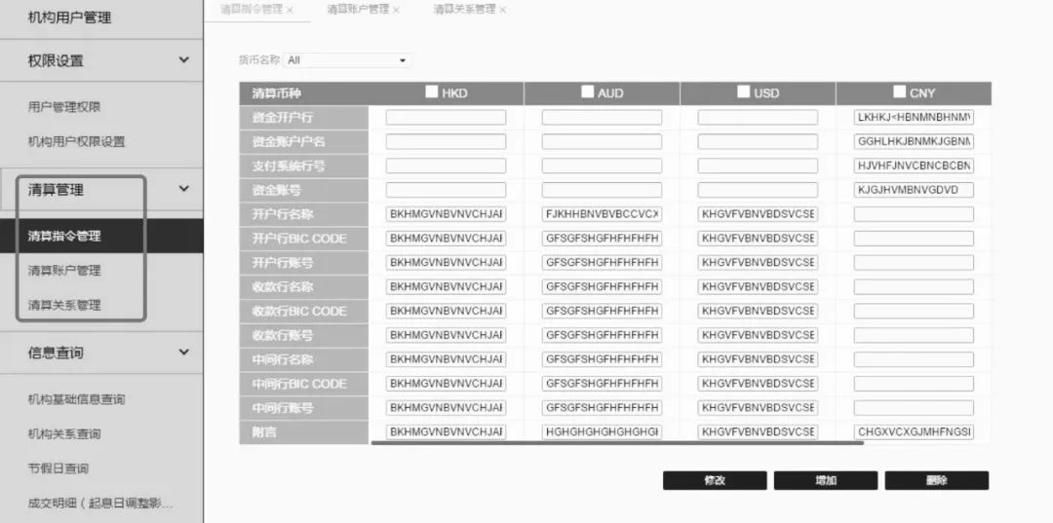
Task: Click the CNY 支付系统行号 input field
Action: tap(914, 166)
